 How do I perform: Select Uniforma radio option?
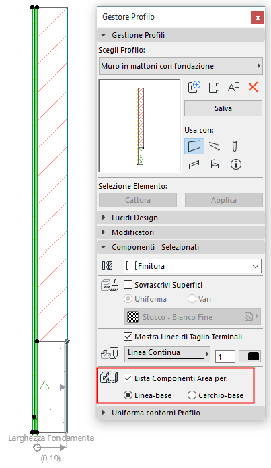pyautogui.click(x=128, y=299)
